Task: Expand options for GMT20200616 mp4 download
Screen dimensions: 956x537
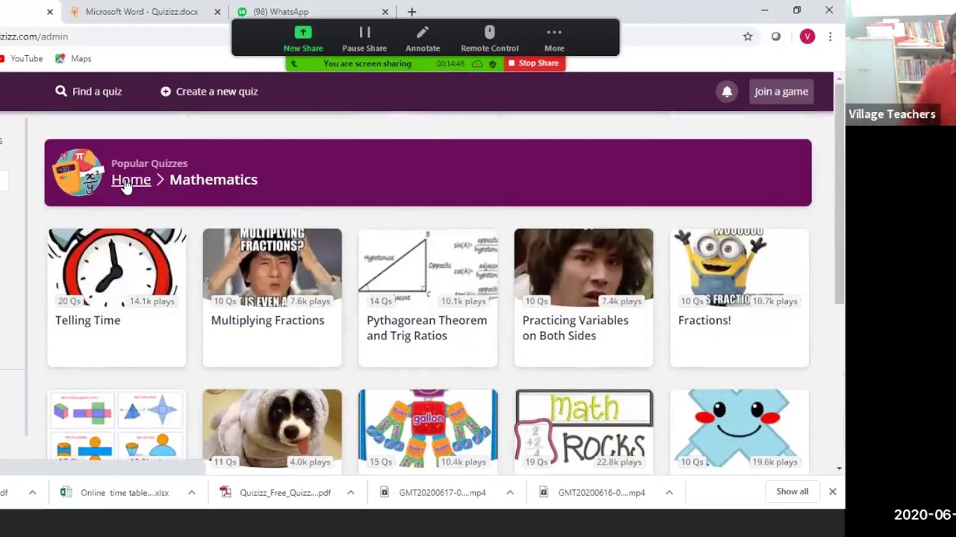Action: (668, 492)
